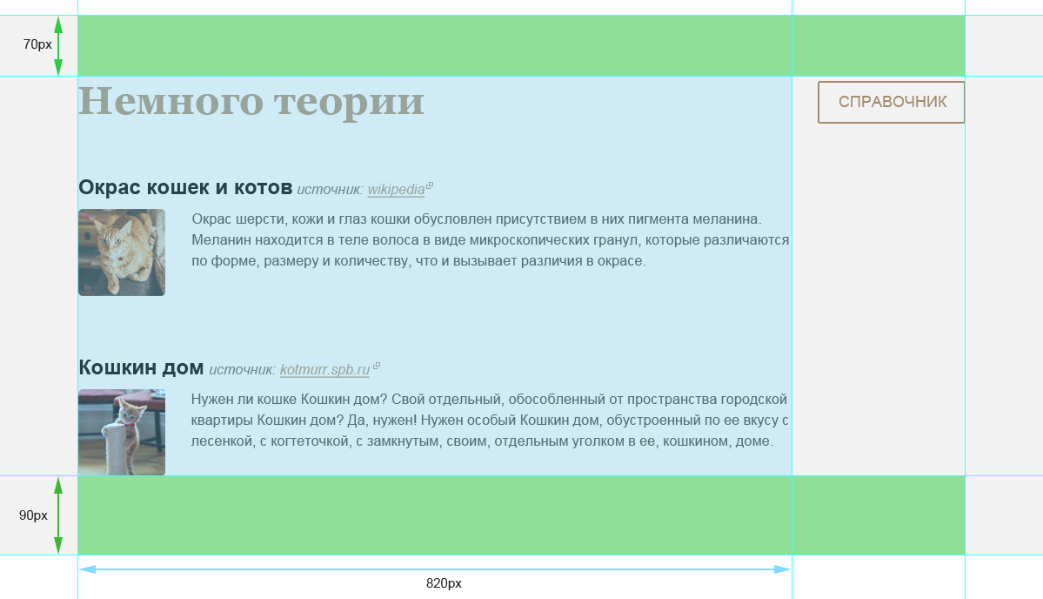Open the kotmurr.spb.ru source link
The height and width of the screenshot is (599, 1043).
[324, 369]
